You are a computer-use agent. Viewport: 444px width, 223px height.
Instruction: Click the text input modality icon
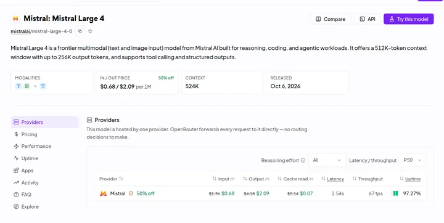[18, 86]
